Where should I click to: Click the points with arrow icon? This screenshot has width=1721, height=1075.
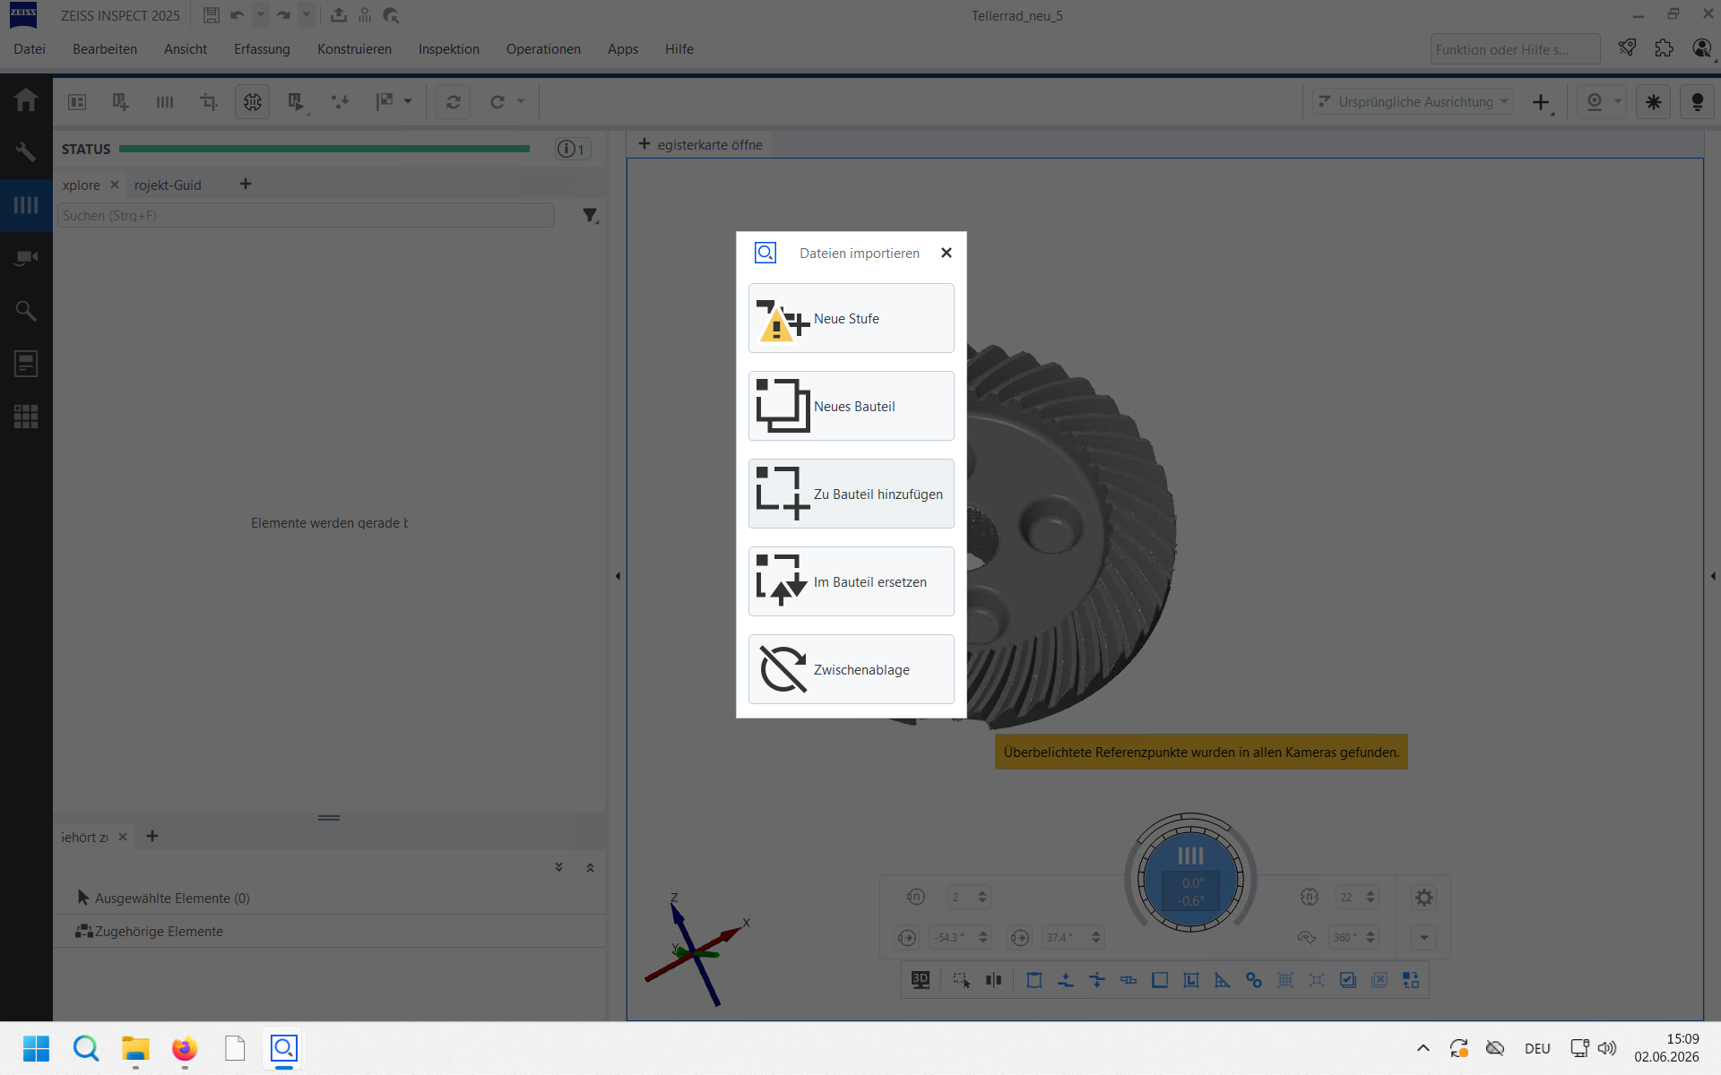coord(340,102)
